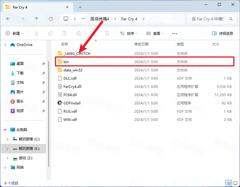Switch to details list view icon
The width and height of the screenshot is (240, 187).
pos(229,183)
